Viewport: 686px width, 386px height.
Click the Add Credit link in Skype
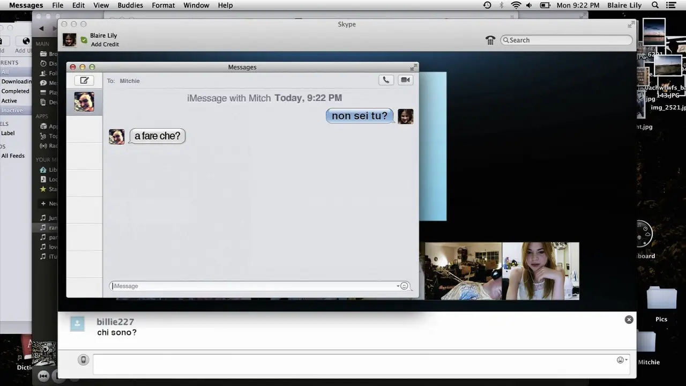point(105,44)
